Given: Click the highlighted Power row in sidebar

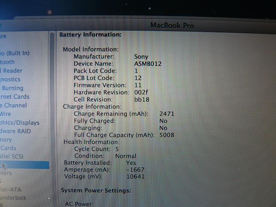Looking at the screenshot, I should tap(24, 165).
